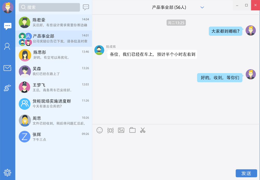Click 张辉's Z letter avatar

(x=24, y=137)
